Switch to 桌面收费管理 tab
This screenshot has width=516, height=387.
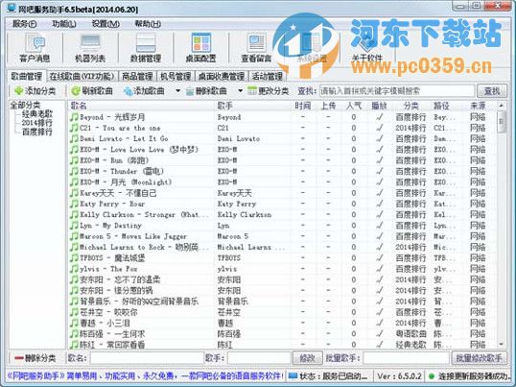(x=222, y=77)
